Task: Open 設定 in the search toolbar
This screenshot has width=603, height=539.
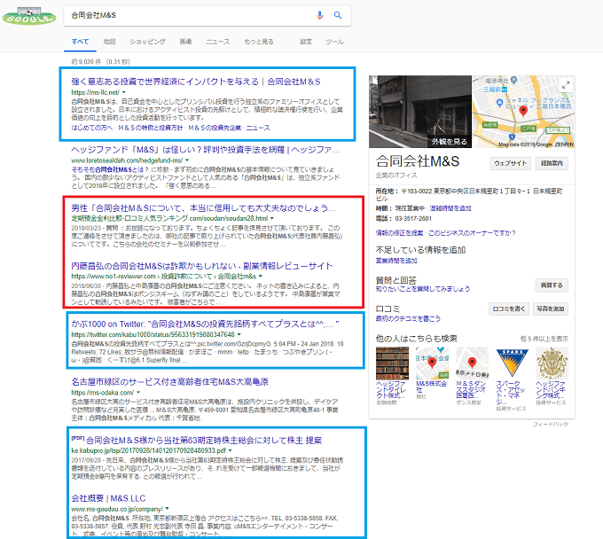Action: [x=306, y=42]
